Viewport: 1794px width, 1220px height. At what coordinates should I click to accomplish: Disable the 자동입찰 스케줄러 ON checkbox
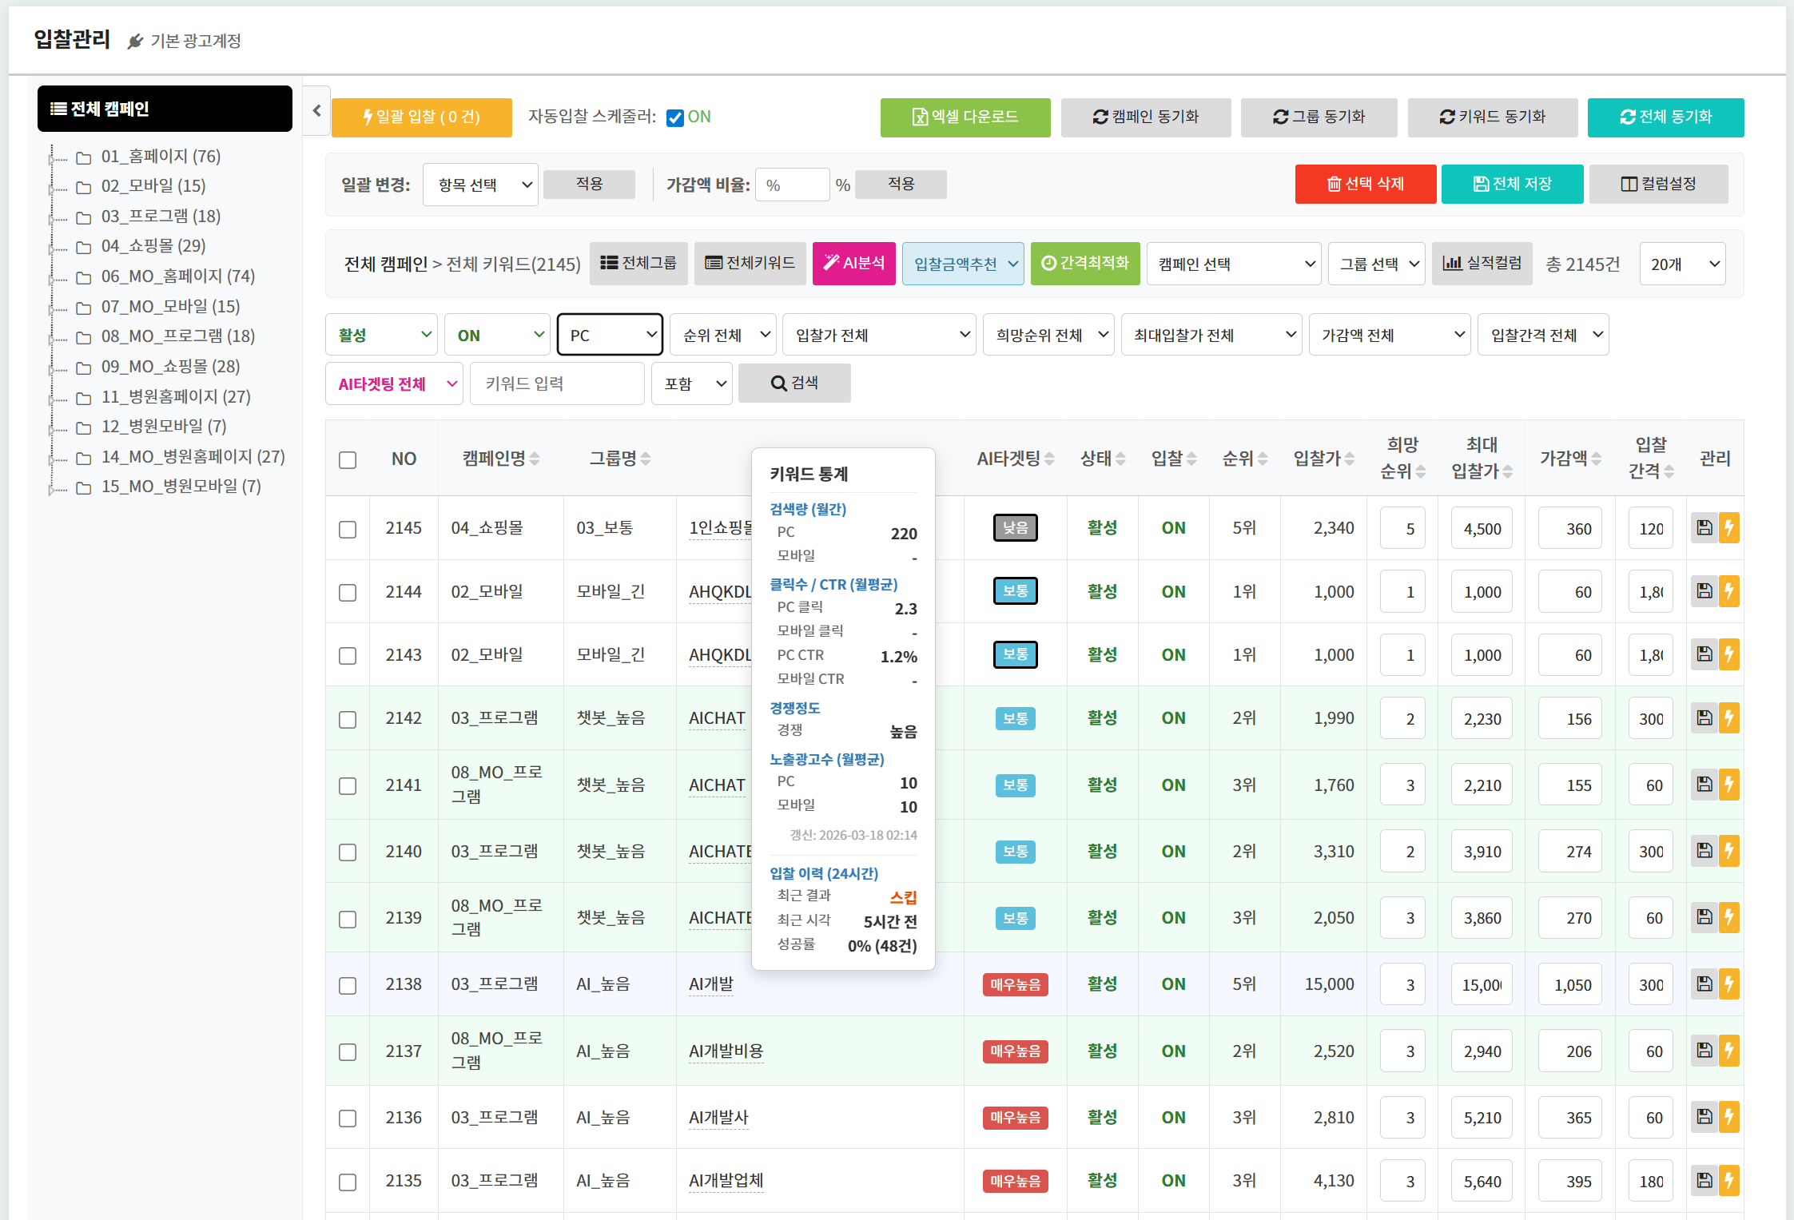[675, 117]
